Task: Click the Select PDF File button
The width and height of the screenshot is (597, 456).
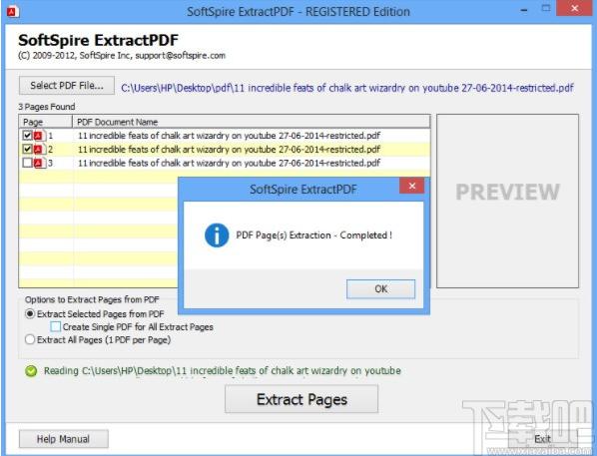Action: pyautogui.click(x=67, y=86)
